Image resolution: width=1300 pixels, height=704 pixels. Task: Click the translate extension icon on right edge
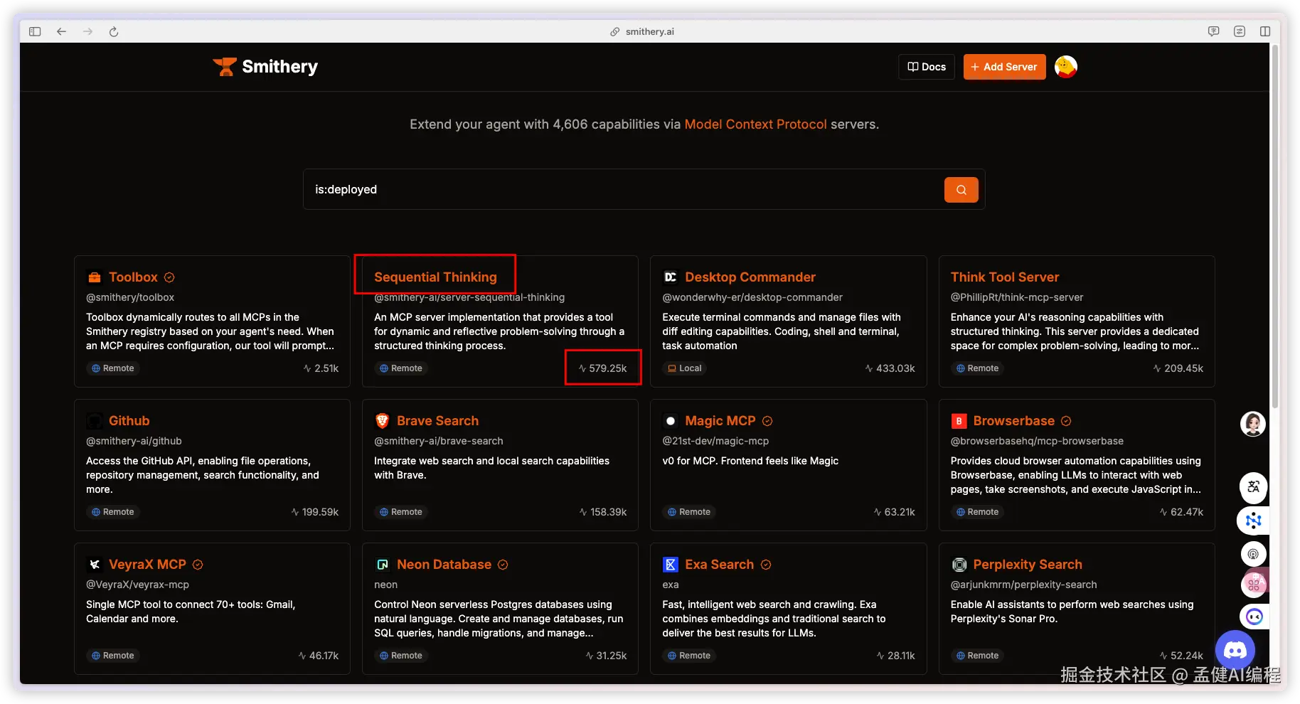1253,487
